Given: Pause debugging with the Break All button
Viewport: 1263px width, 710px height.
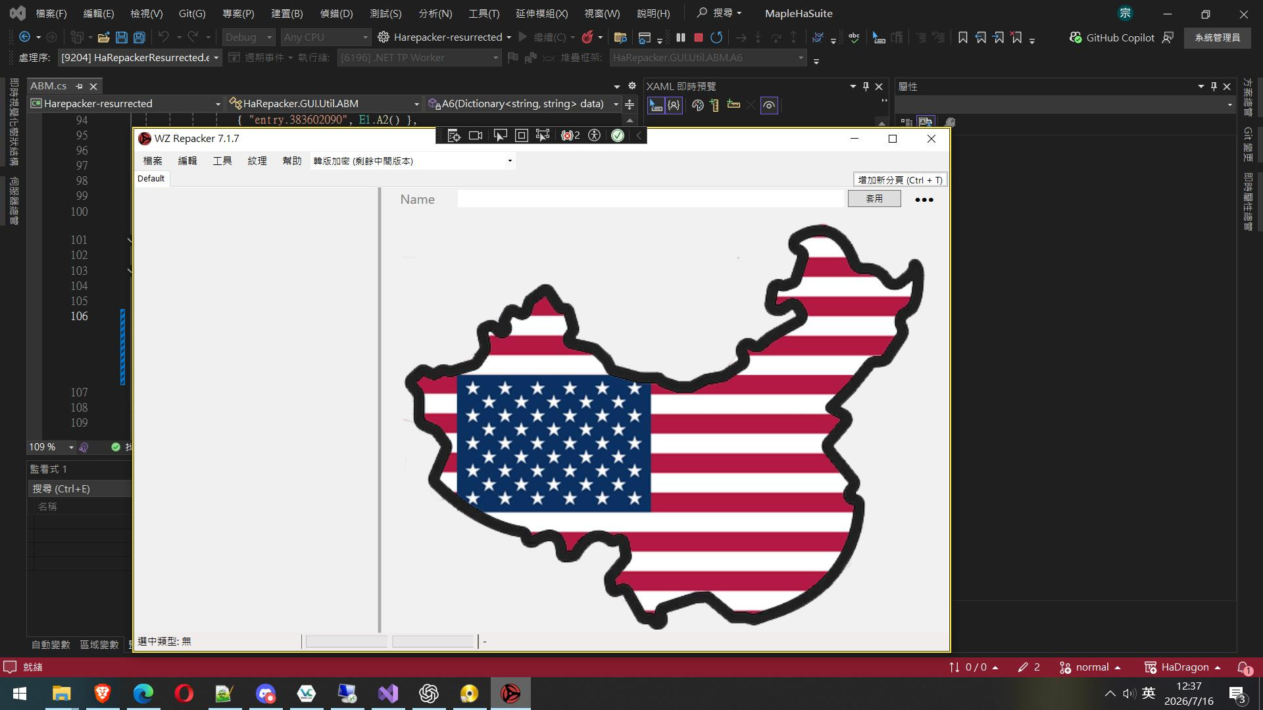Looking at the screenshot, I should [681, 37].
